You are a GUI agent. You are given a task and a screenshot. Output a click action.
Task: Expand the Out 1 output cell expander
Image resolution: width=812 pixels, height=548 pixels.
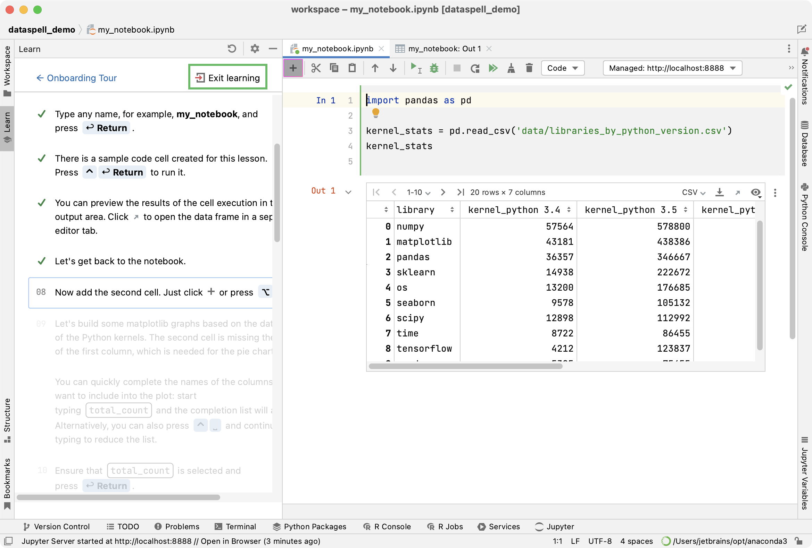[x=347, y=191]
